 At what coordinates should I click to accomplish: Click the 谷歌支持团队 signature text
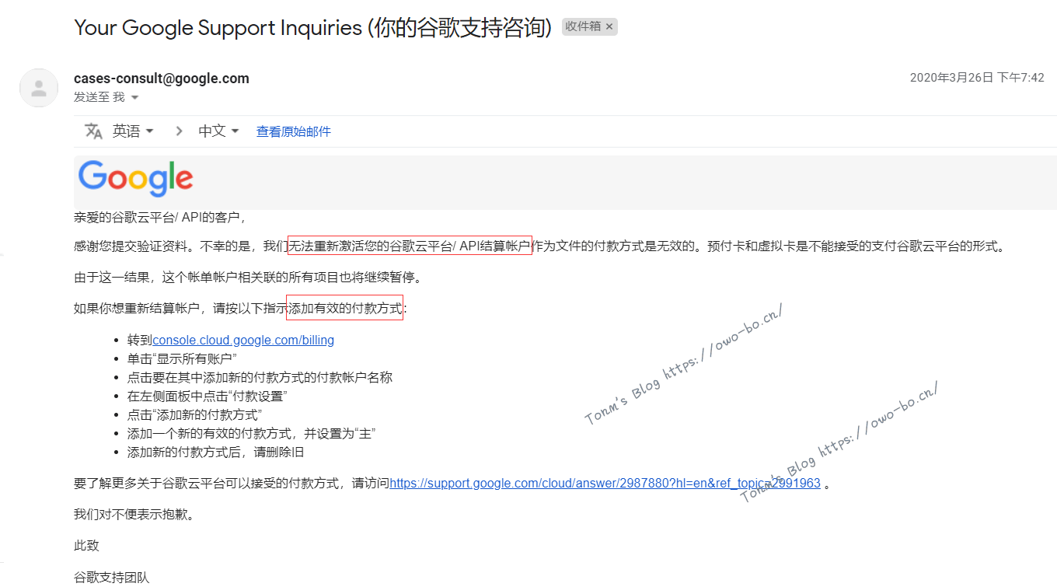click(111, 577)
